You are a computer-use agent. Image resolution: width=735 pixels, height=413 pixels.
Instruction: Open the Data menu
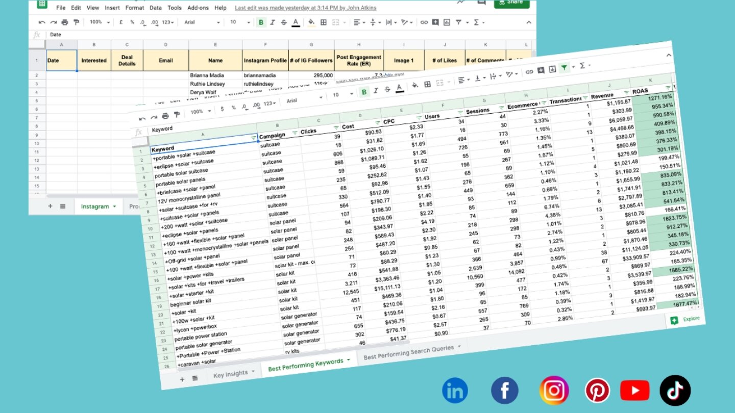pyautogui.click(x=156, y=8)
